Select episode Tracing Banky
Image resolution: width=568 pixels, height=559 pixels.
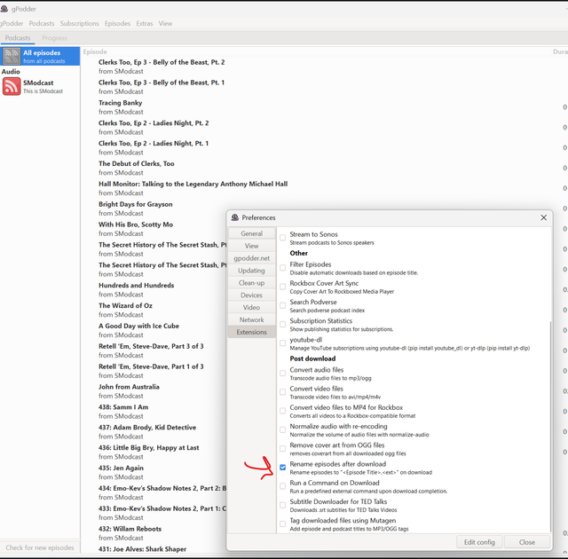point(121,103)
